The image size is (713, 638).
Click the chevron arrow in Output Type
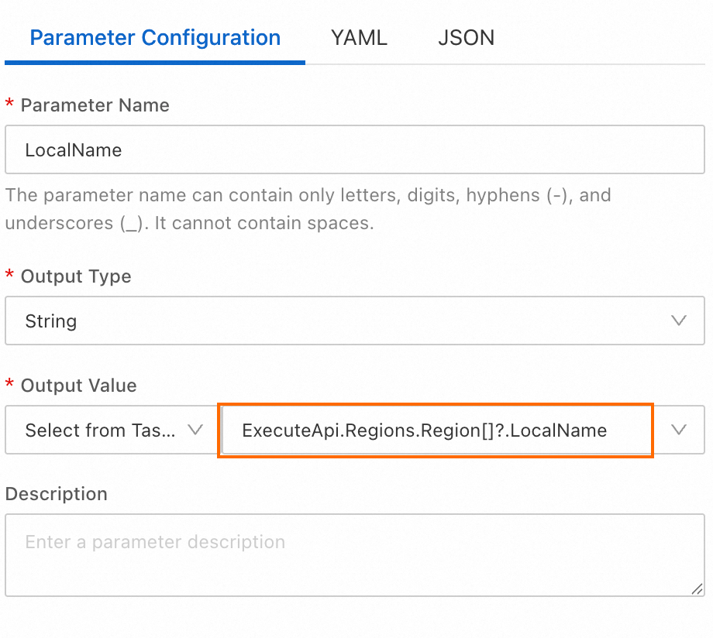(679, 321)
